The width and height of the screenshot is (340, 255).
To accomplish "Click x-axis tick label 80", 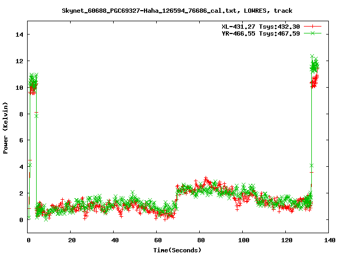I will [x=201, y=240].
